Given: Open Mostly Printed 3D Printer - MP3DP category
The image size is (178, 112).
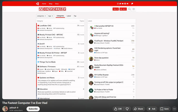Looking at the screenshot, I should (53, 53).
